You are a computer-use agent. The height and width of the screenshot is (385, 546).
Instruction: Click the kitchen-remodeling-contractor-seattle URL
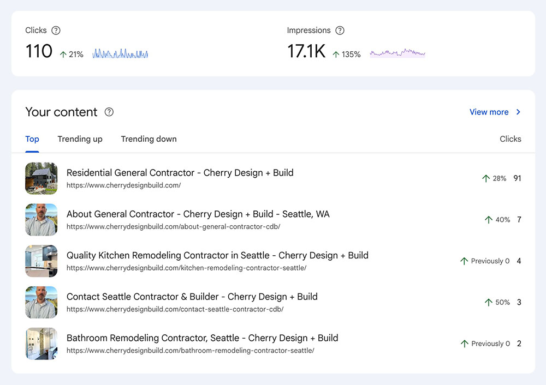186,268
